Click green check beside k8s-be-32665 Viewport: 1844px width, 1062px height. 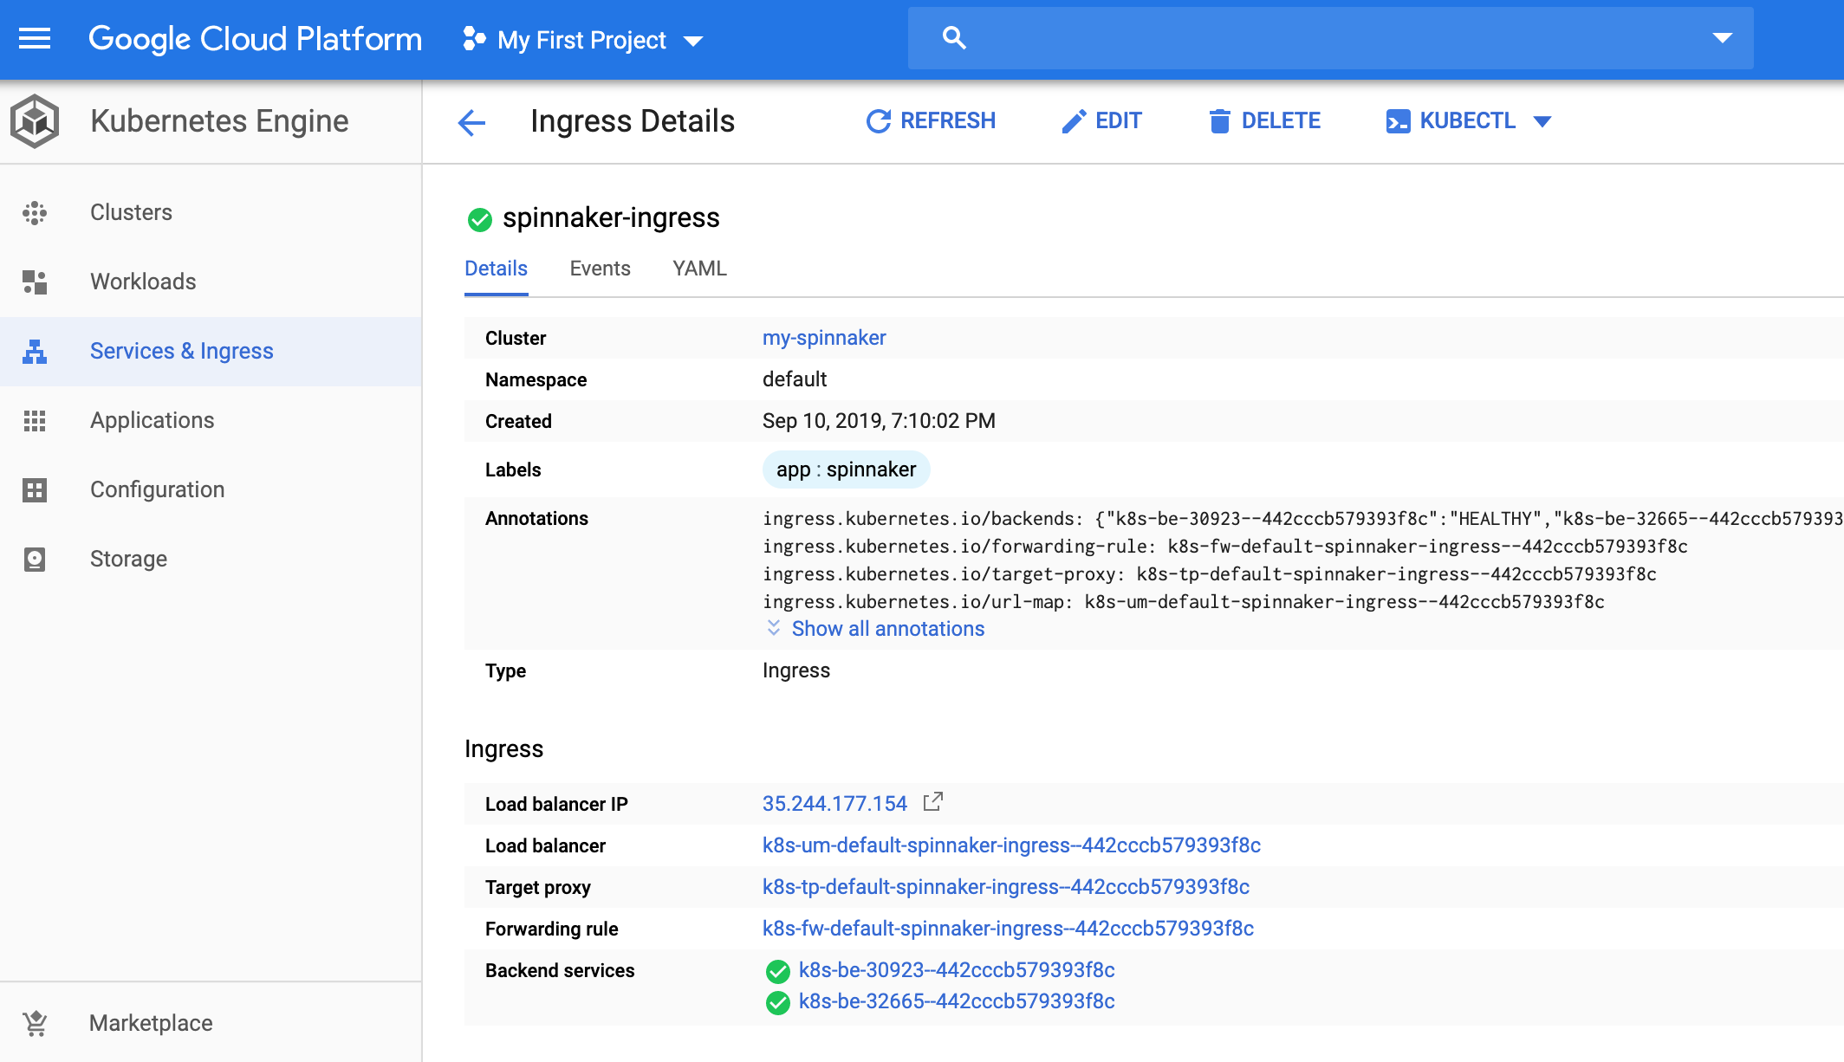777,1003
